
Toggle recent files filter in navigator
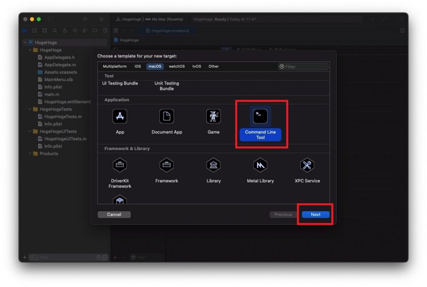[x=99, y=257]
